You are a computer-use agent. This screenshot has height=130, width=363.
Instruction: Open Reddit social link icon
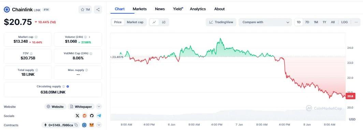pyautogui.click(x=85, y=116)
